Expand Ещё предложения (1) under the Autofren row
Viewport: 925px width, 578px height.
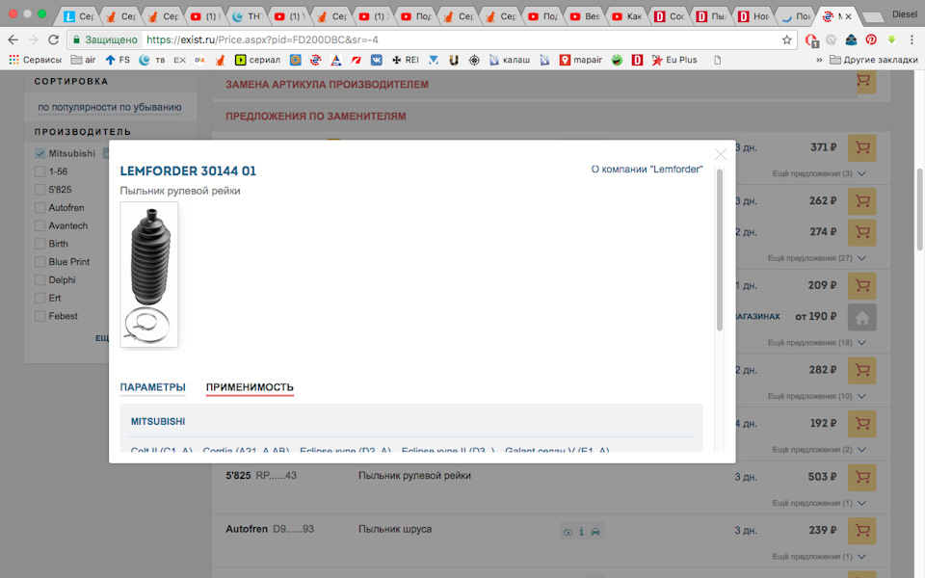(x=819, y=556)
